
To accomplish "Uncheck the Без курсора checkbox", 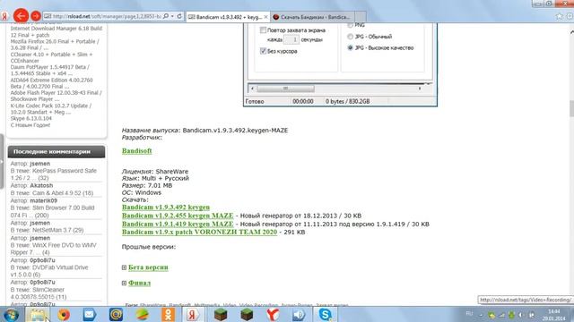I will pyautogui.click(x=263, y=51).
